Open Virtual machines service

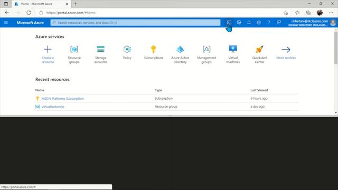click(233, 54)
